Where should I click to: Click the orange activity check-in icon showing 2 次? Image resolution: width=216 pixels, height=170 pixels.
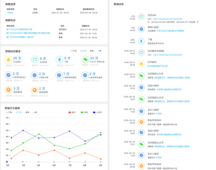point(35,90)
